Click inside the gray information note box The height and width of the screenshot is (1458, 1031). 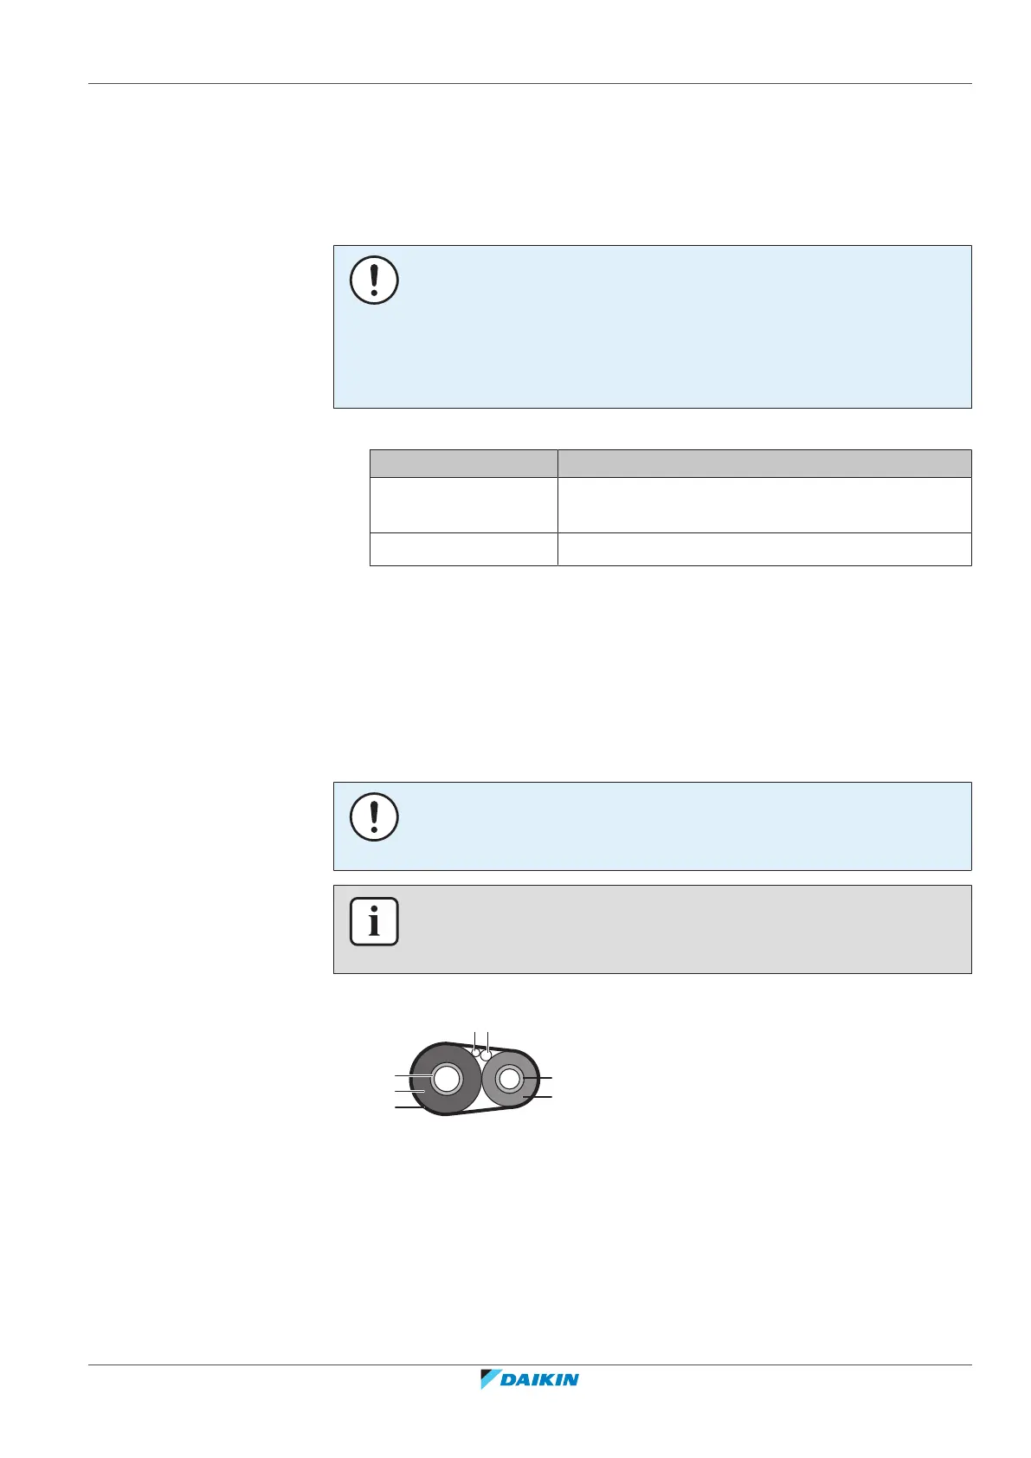[675, 929]
